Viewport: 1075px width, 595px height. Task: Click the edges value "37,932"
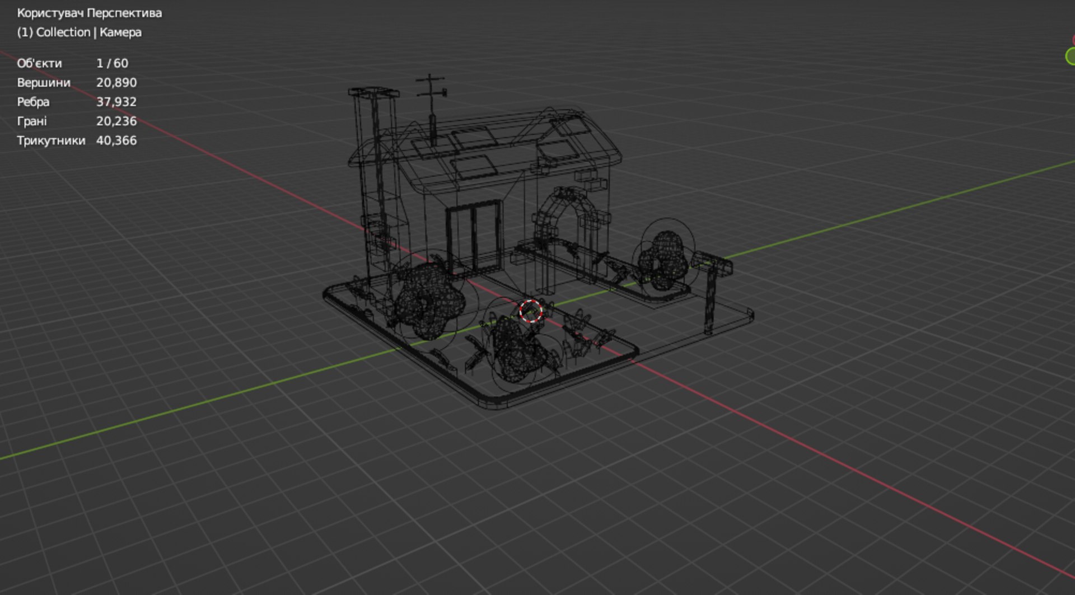click(x=116, y=102)
